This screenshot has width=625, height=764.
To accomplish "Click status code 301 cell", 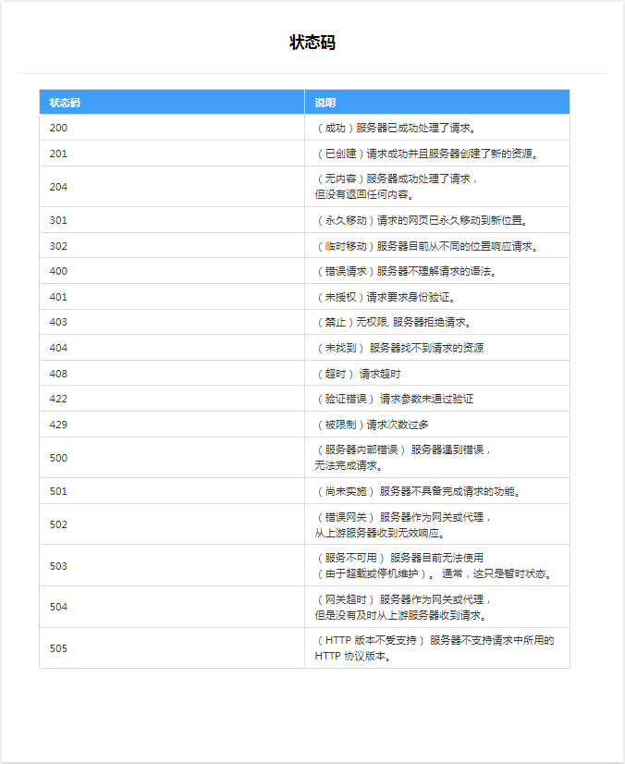I will point(172,220).
